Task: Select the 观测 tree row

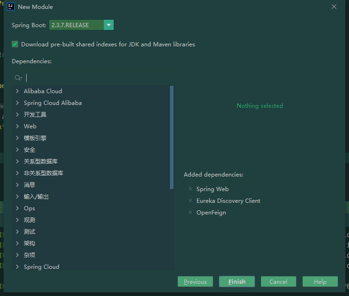Action: (x=91, y=220)
